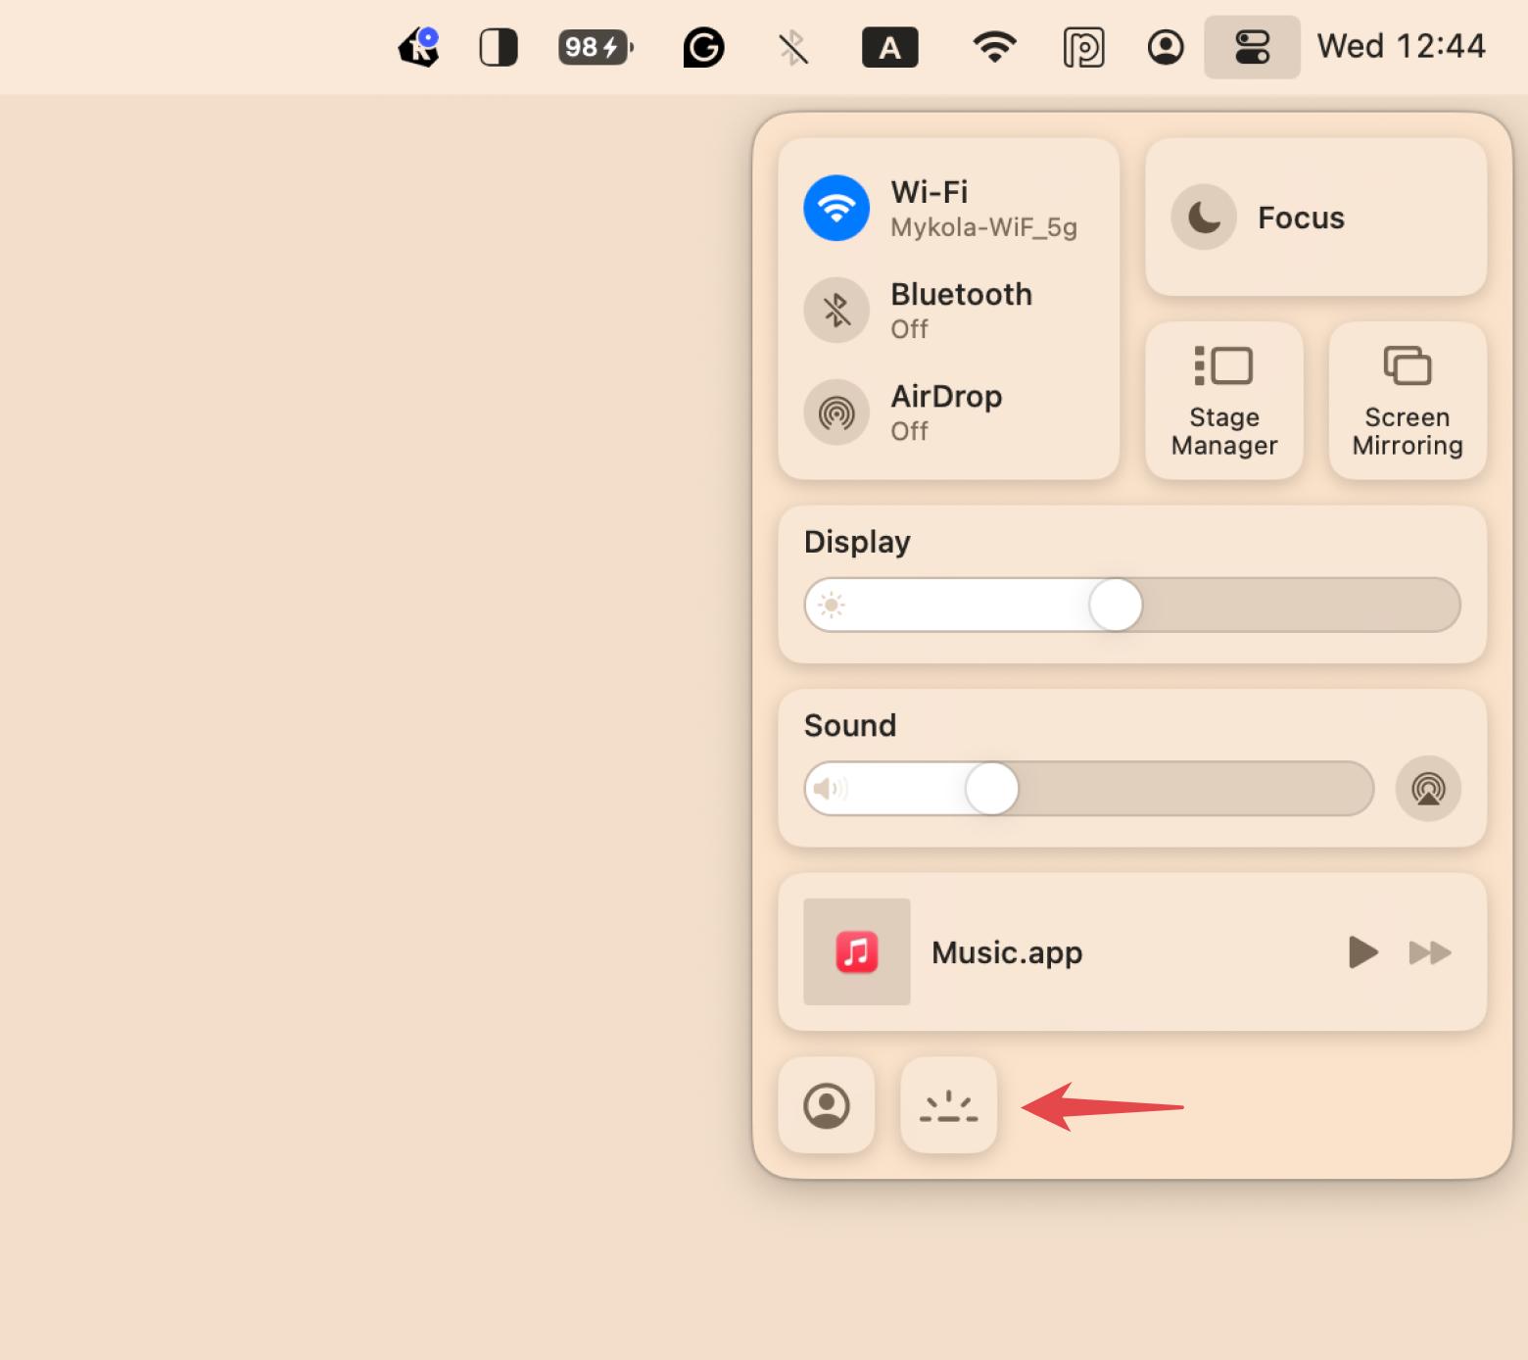The image size is (1528, 1360).
Task: Open the clock showing Wed 12:44
Action: [x=1401, y=47]
